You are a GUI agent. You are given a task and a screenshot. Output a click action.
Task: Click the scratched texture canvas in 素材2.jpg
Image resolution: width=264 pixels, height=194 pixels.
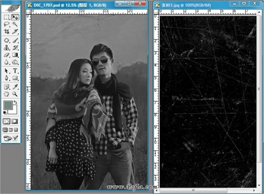208,102
